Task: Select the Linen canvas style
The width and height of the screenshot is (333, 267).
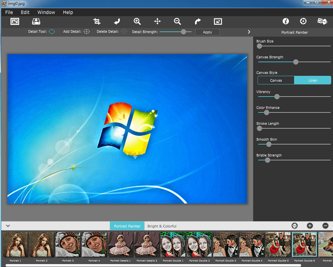Action: tap(313, 80)
